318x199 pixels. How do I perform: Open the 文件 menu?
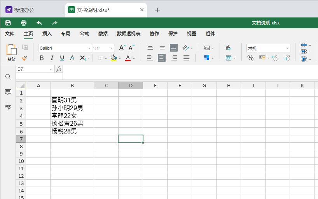tap(10, 34)
